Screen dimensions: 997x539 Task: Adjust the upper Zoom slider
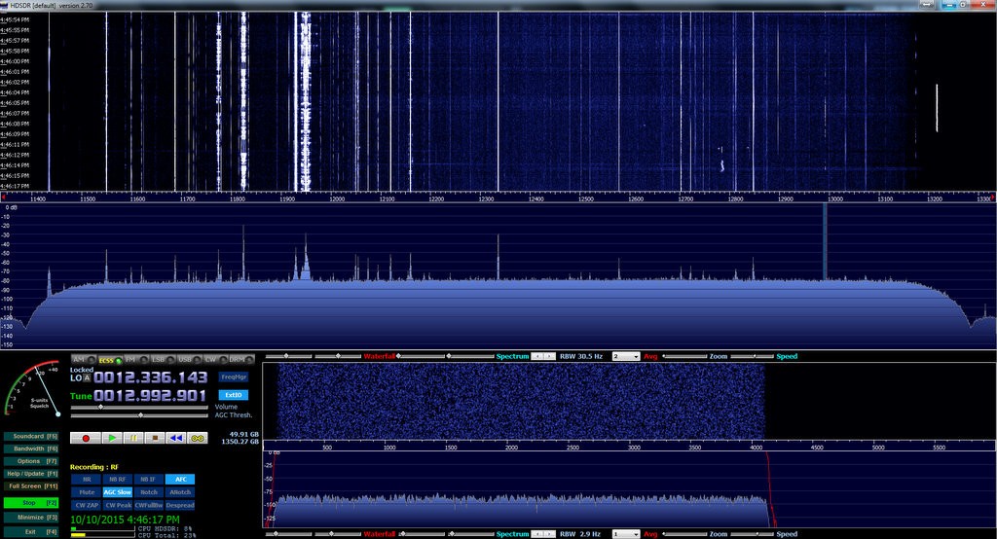click(x=684, y=357)
